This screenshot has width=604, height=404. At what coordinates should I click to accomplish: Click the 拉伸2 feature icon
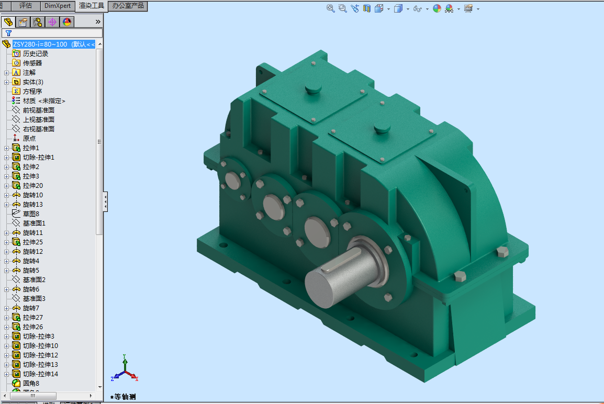pyautogui.click(x=16, y=166)
